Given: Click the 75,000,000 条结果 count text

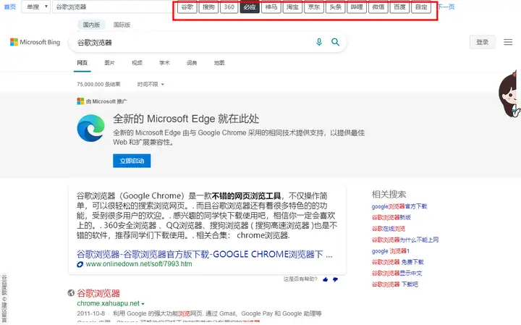Looking at the screenshot, I should click(98, 85).
